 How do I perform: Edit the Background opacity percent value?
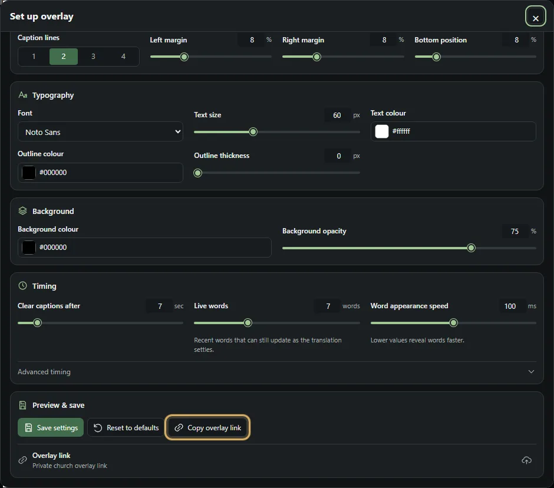(x=515, y=231)
